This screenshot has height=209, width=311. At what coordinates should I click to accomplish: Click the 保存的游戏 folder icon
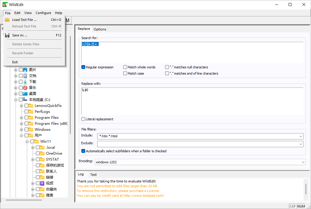tap(42, 165)
